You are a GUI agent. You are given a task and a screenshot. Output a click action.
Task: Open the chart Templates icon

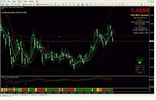coord(87,4)
